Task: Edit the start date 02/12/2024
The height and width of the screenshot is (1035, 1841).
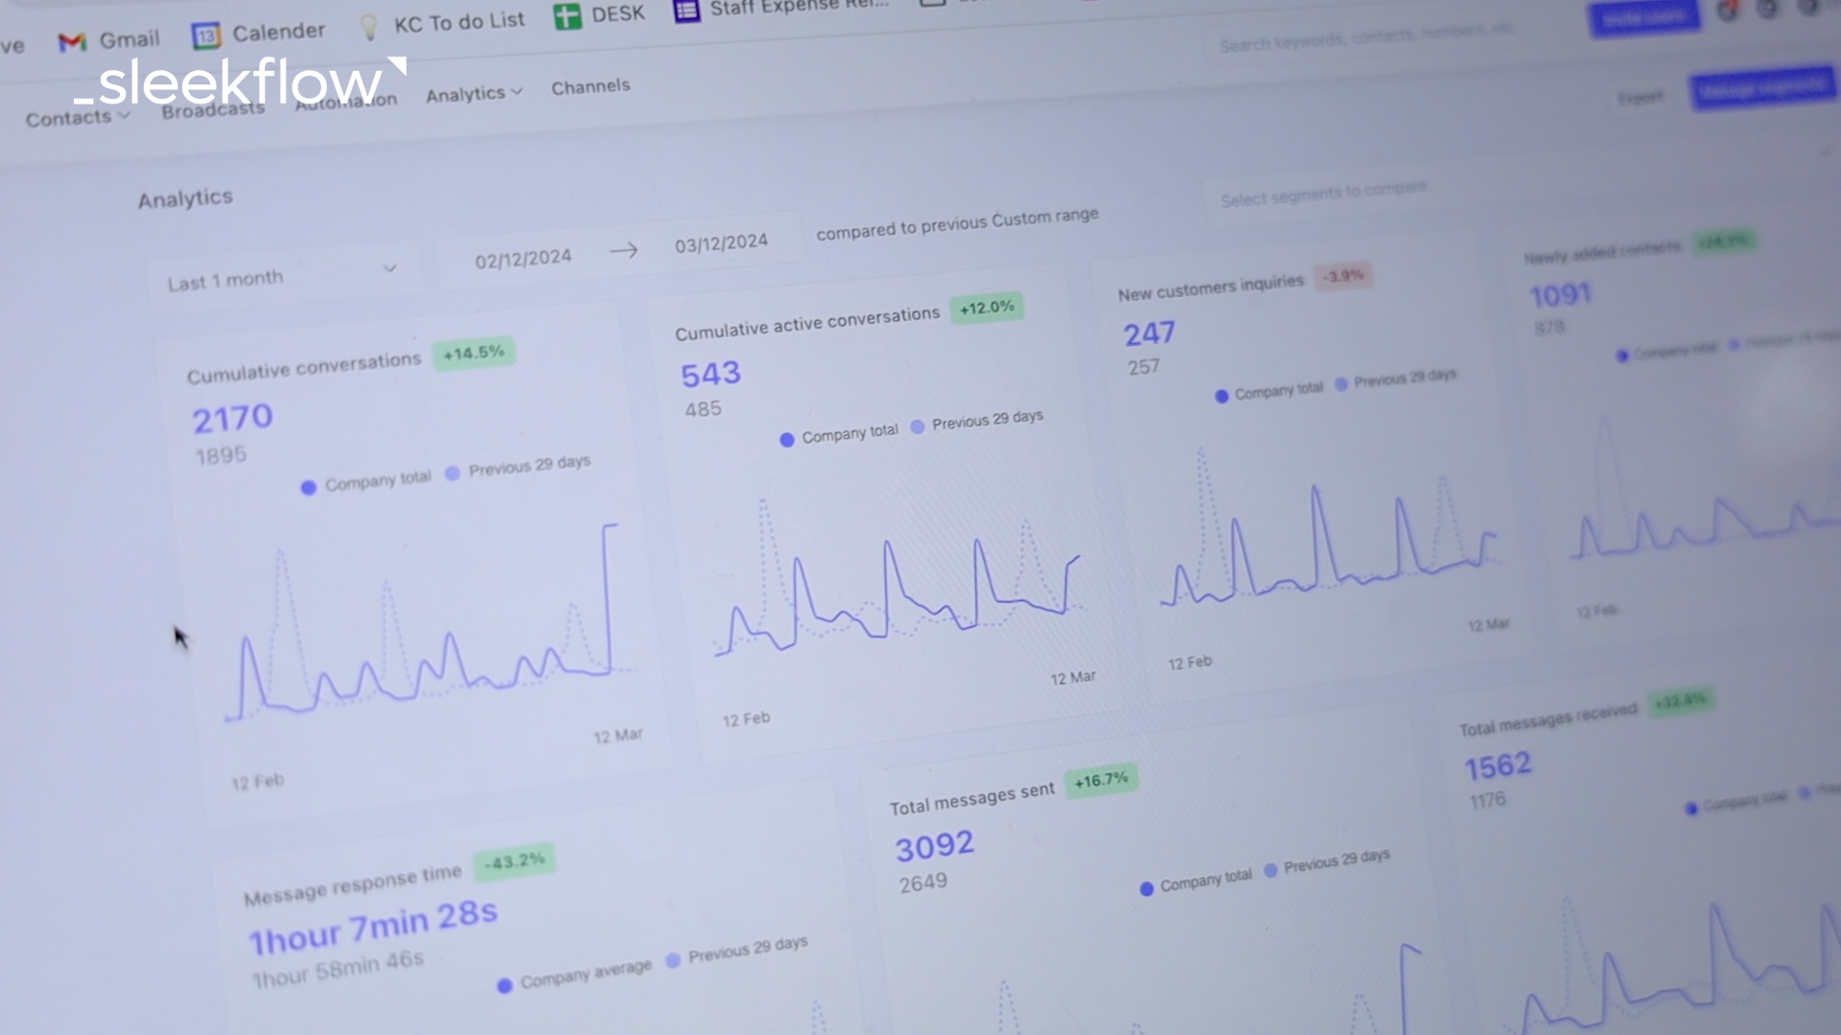Action: click(524, 259)
